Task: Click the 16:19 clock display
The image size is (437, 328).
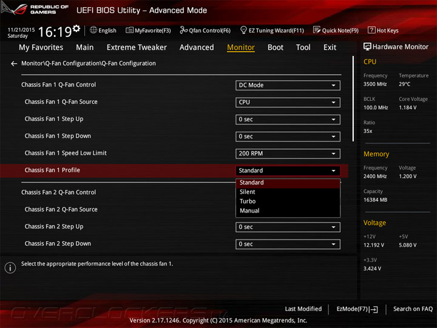Action: point(55,32)
